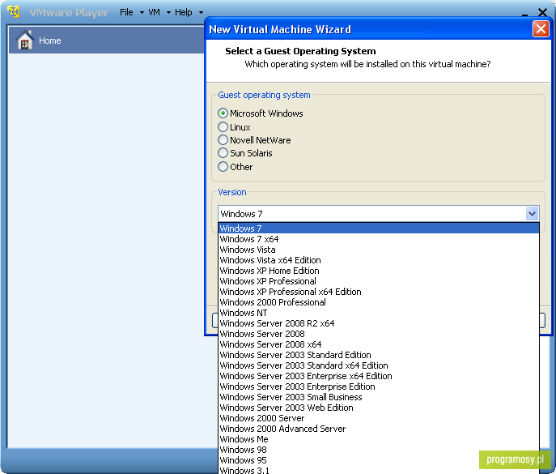
Task: Select Windows XP Professional x64 Edition
Action: tap(379, 292)
